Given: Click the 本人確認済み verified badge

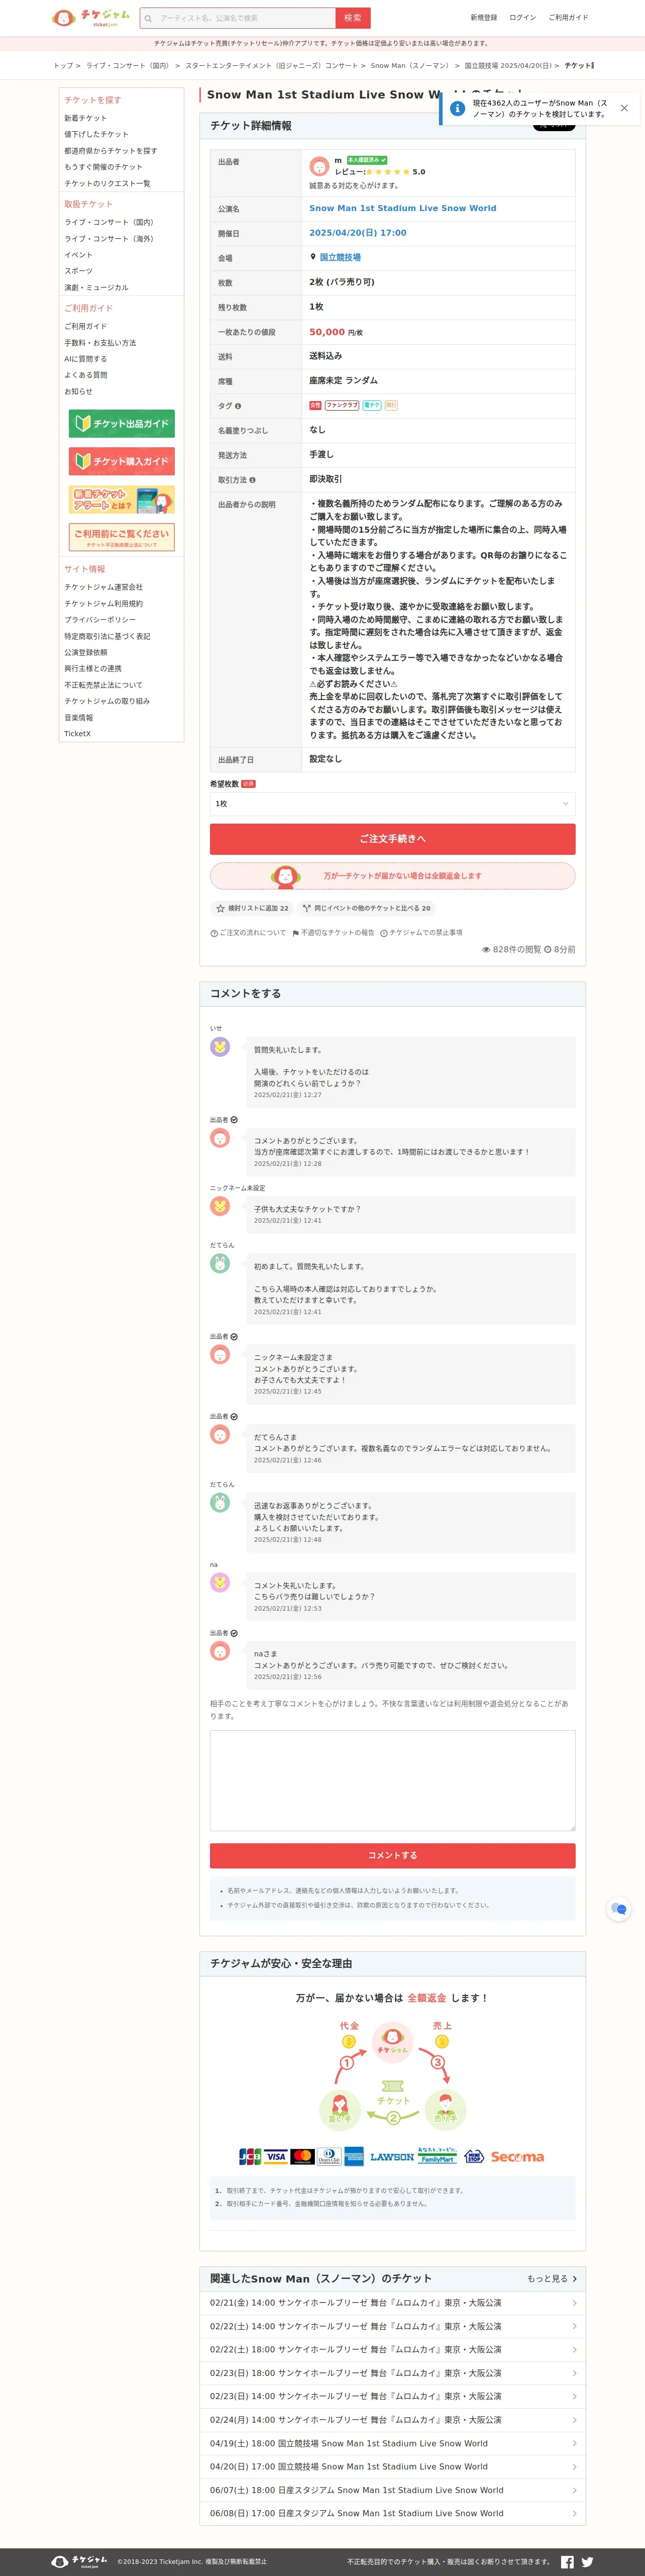Looking at the screenshot, I should coord(367,160).
